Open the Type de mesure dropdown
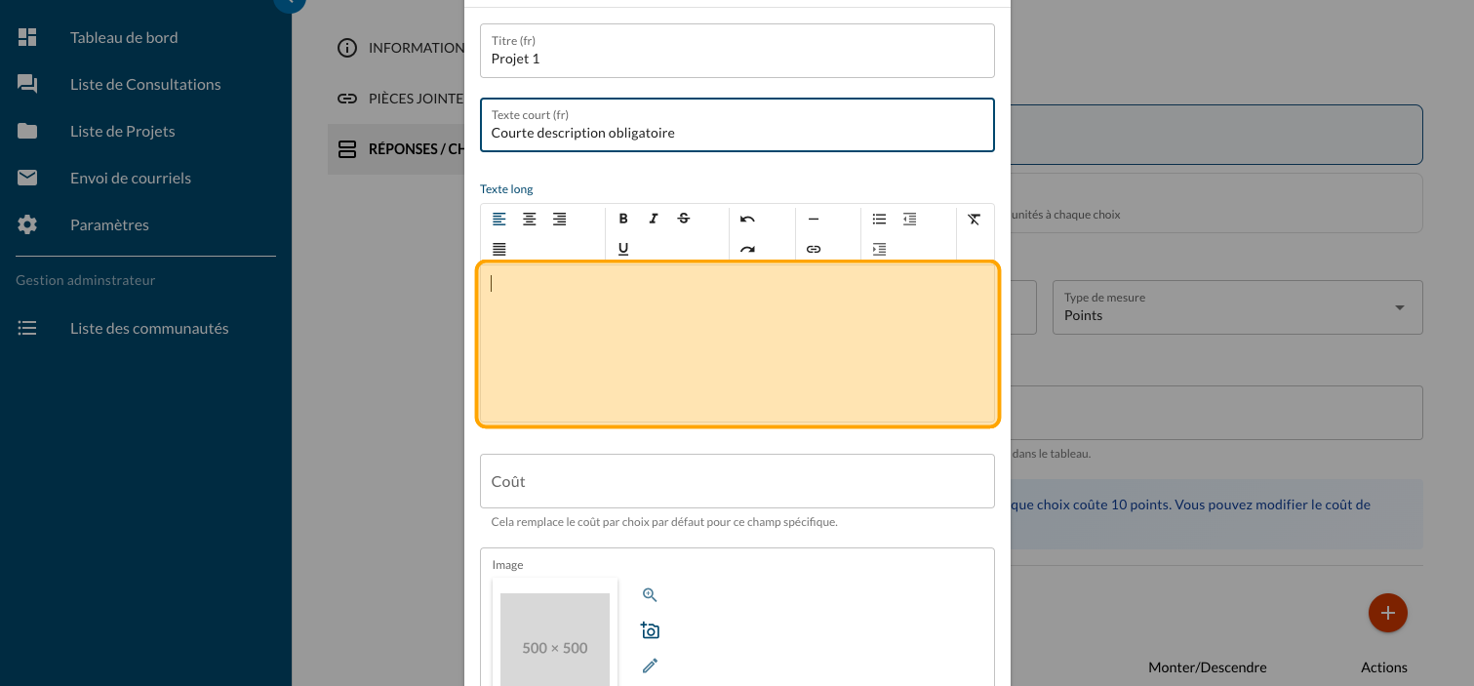Screen dimensions: 1474x686 tap(1237, 307)
